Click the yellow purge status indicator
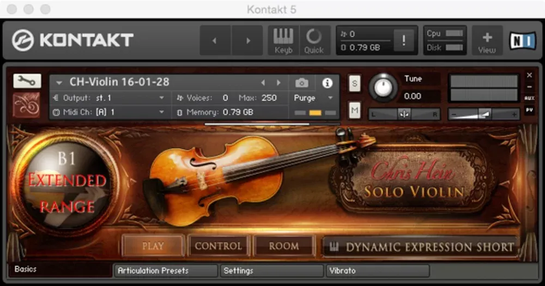Image resolution: width=545 pixels, height=286 pixels. pos(315,113)
